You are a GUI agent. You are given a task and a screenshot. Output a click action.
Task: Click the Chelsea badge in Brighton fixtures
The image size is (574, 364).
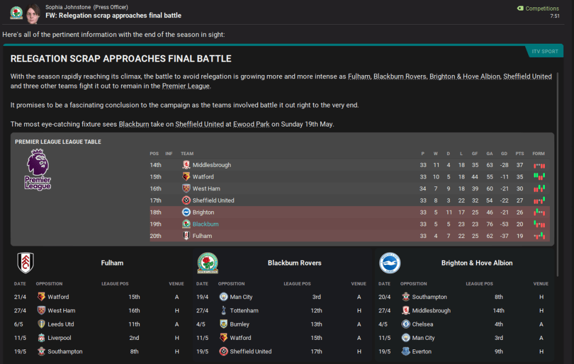coord(406,324)
